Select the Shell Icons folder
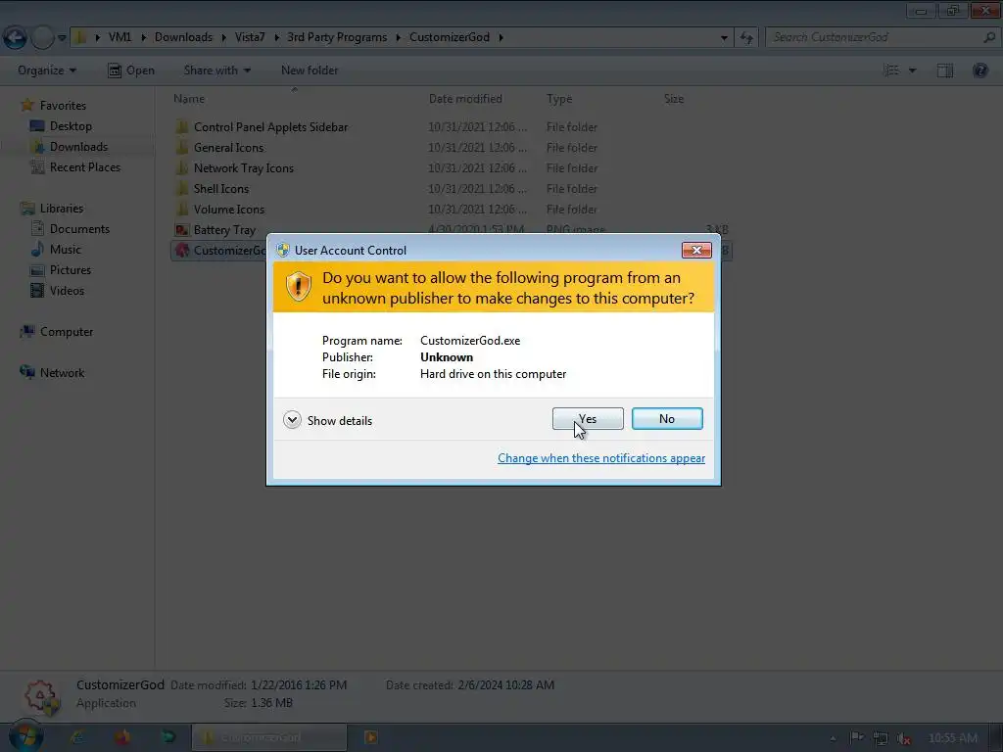 (x=213, y=189)
